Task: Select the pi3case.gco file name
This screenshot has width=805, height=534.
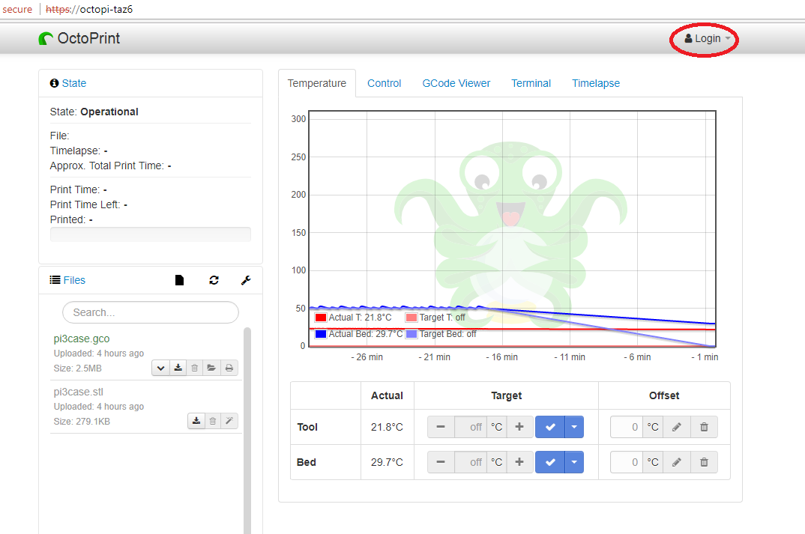Action: click(x=82, y=339)
